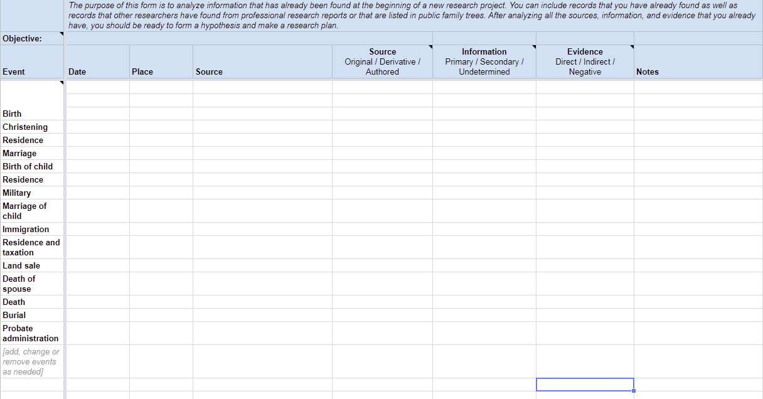Viewport: 763px width, 399px height.
Task: Select the Objective label cell
Action: 32,38
